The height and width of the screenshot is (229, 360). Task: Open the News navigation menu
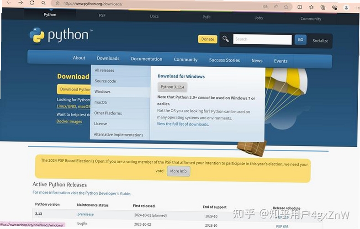[x=257, y=61]
